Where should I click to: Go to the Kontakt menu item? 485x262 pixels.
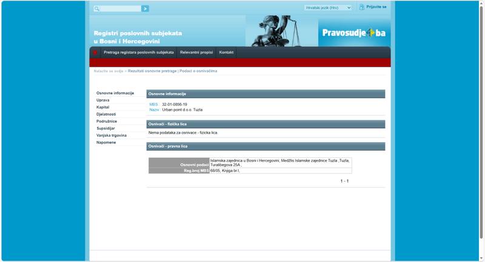[x=226, y=53]
